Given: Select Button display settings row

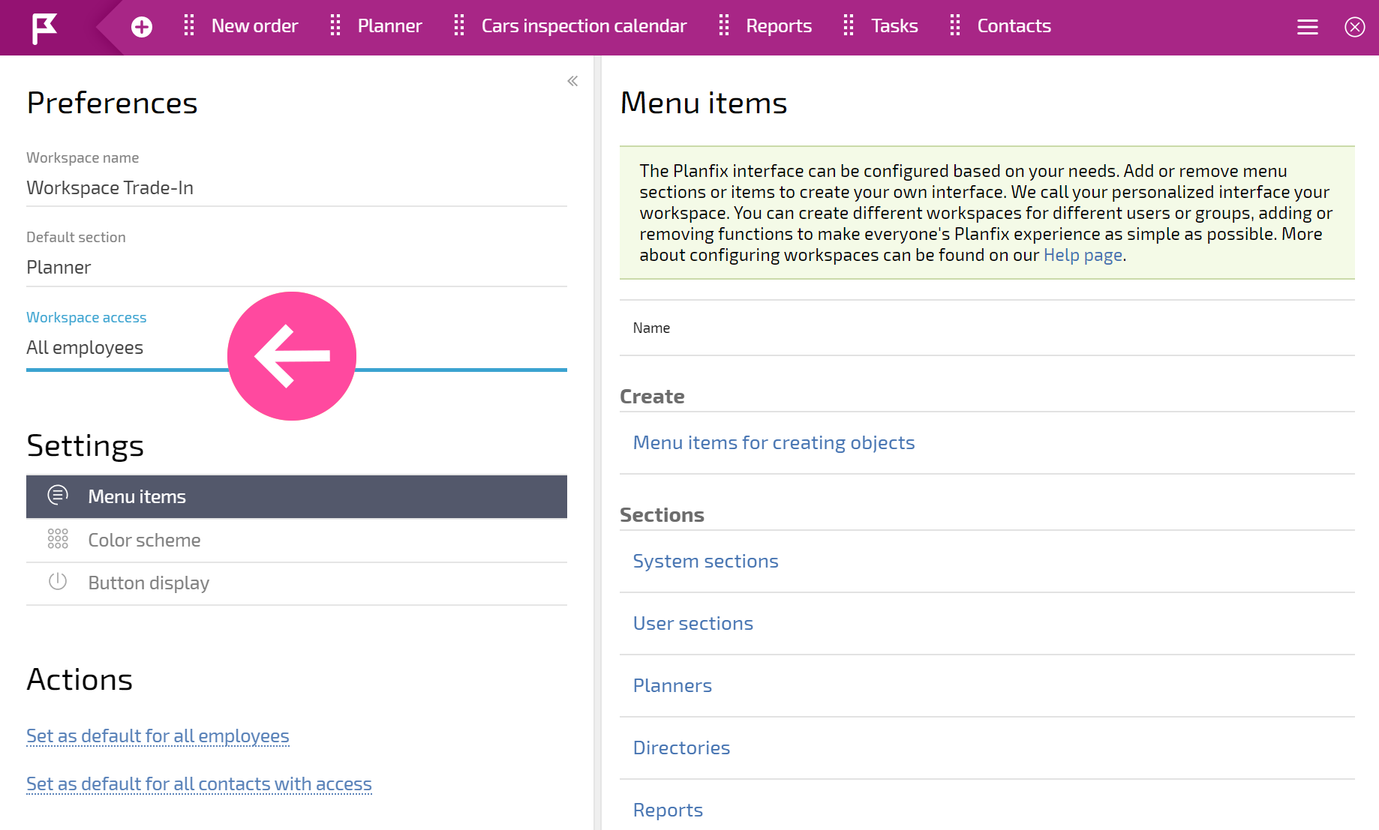Looking at the screenshot, I should click(x=296, y=583).
